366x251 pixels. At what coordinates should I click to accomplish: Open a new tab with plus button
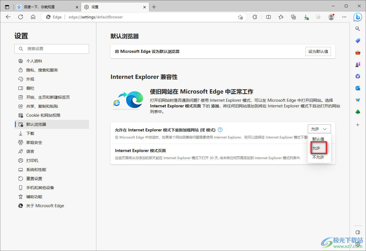point(154,7)
